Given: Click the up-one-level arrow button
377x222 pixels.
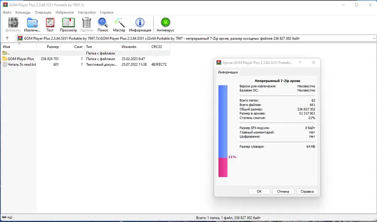Looking at the screenshot, I should 7,38.
